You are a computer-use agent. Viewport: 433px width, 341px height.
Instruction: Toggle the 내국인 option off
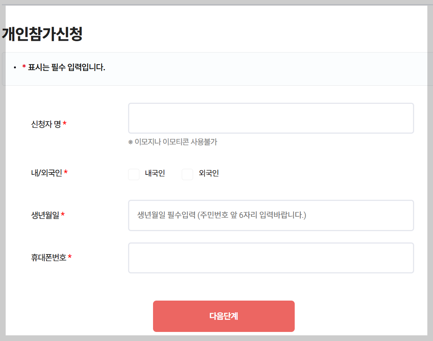pos(134,174)
